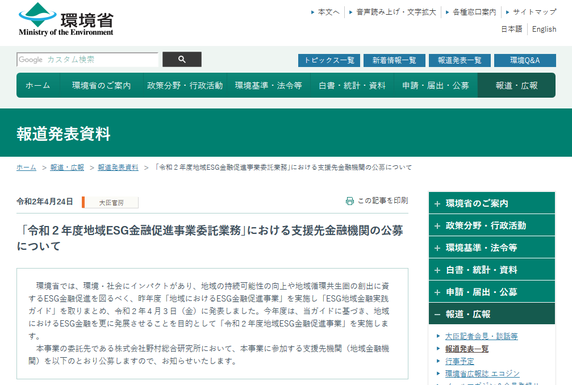Image resolution: width=572 pixels, height=385 pixels.
Task: Switch site language to English
Action: [x=544, y=29]
